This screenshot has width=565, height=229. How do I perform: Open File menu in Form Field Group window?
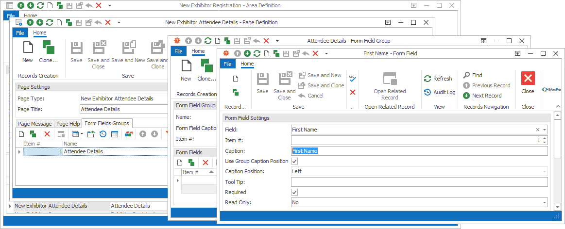178,51
